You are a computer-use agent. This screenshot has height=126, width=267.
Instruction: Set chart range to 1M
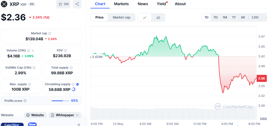tap(225, 17)
